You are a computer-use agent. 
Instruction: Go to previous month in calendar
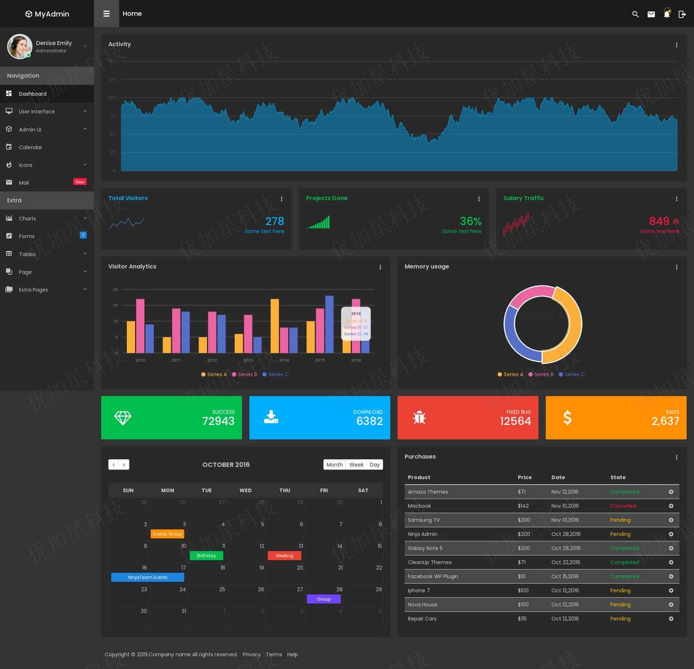[113, 465]
